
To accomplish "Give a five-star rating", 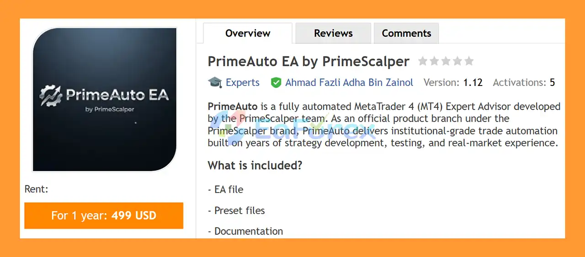I will point(469,61).
